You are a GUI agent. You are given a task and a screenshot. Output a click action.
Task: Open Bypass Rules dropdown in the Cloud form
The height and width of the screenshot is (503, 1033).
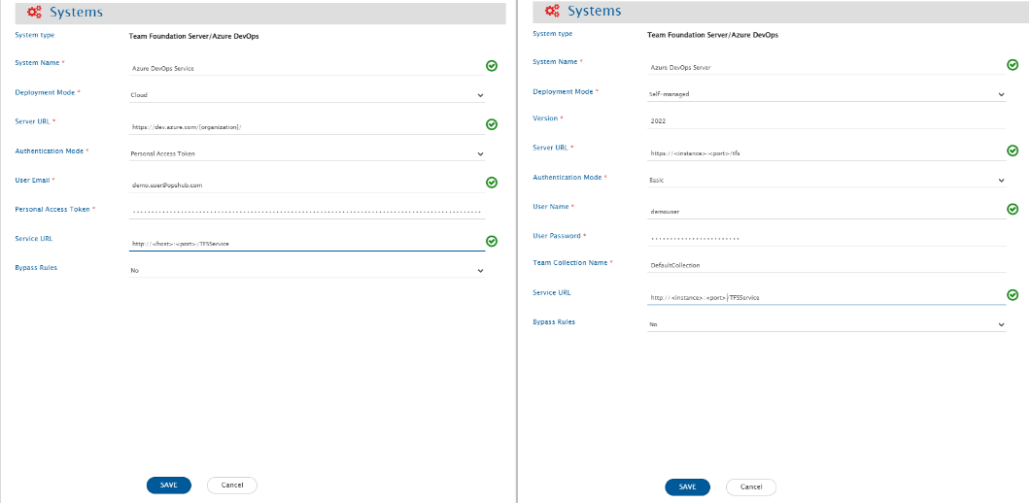(306, 271)
